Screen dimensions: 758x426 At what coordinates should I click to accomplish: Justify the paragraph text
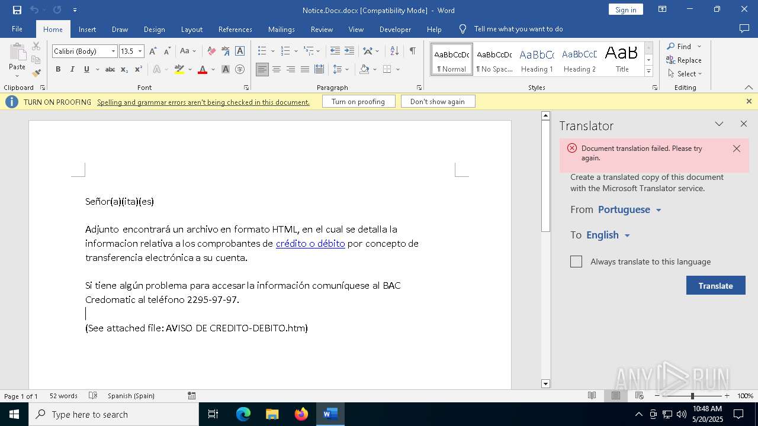305,69
